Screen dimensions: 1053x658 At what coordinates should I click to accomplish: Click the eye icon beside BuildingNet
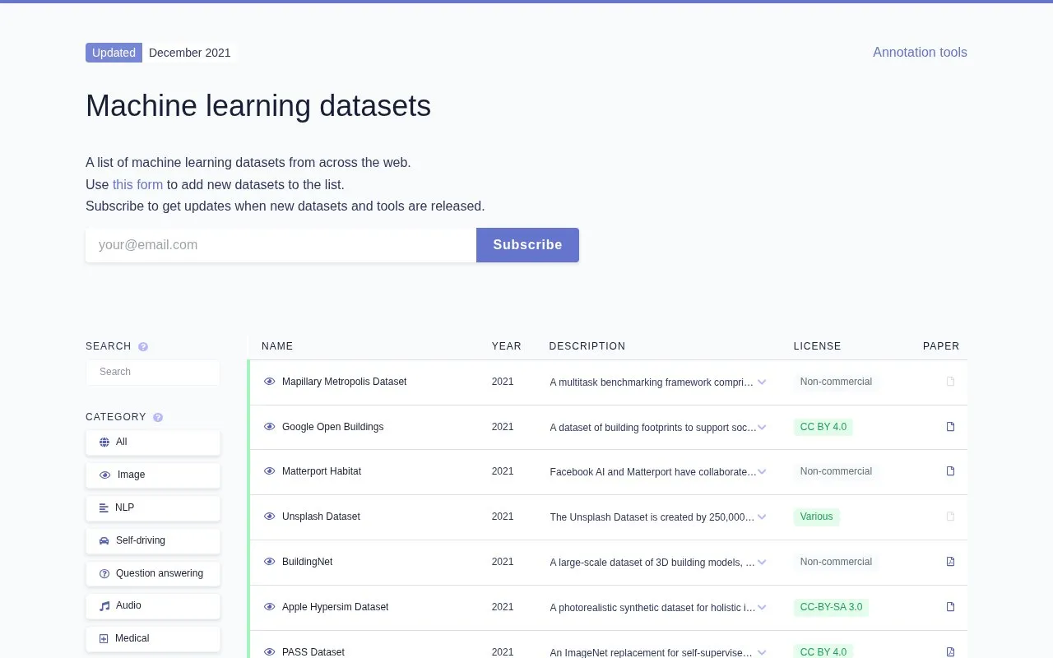click(269, 562)
